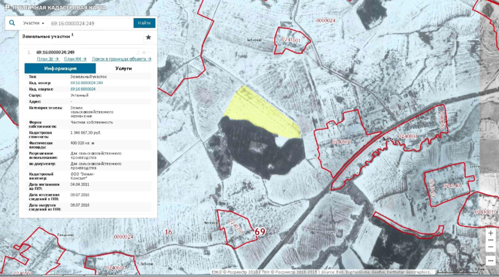Toggle the small star on result 1
This screenshot has width=499, height=277.
pos(144,52)
